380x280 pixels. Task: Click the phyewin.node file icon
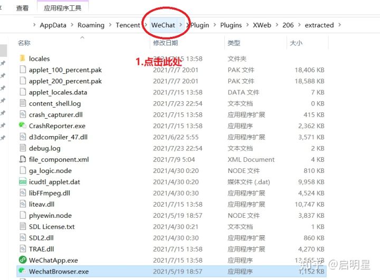click(23, 215)
